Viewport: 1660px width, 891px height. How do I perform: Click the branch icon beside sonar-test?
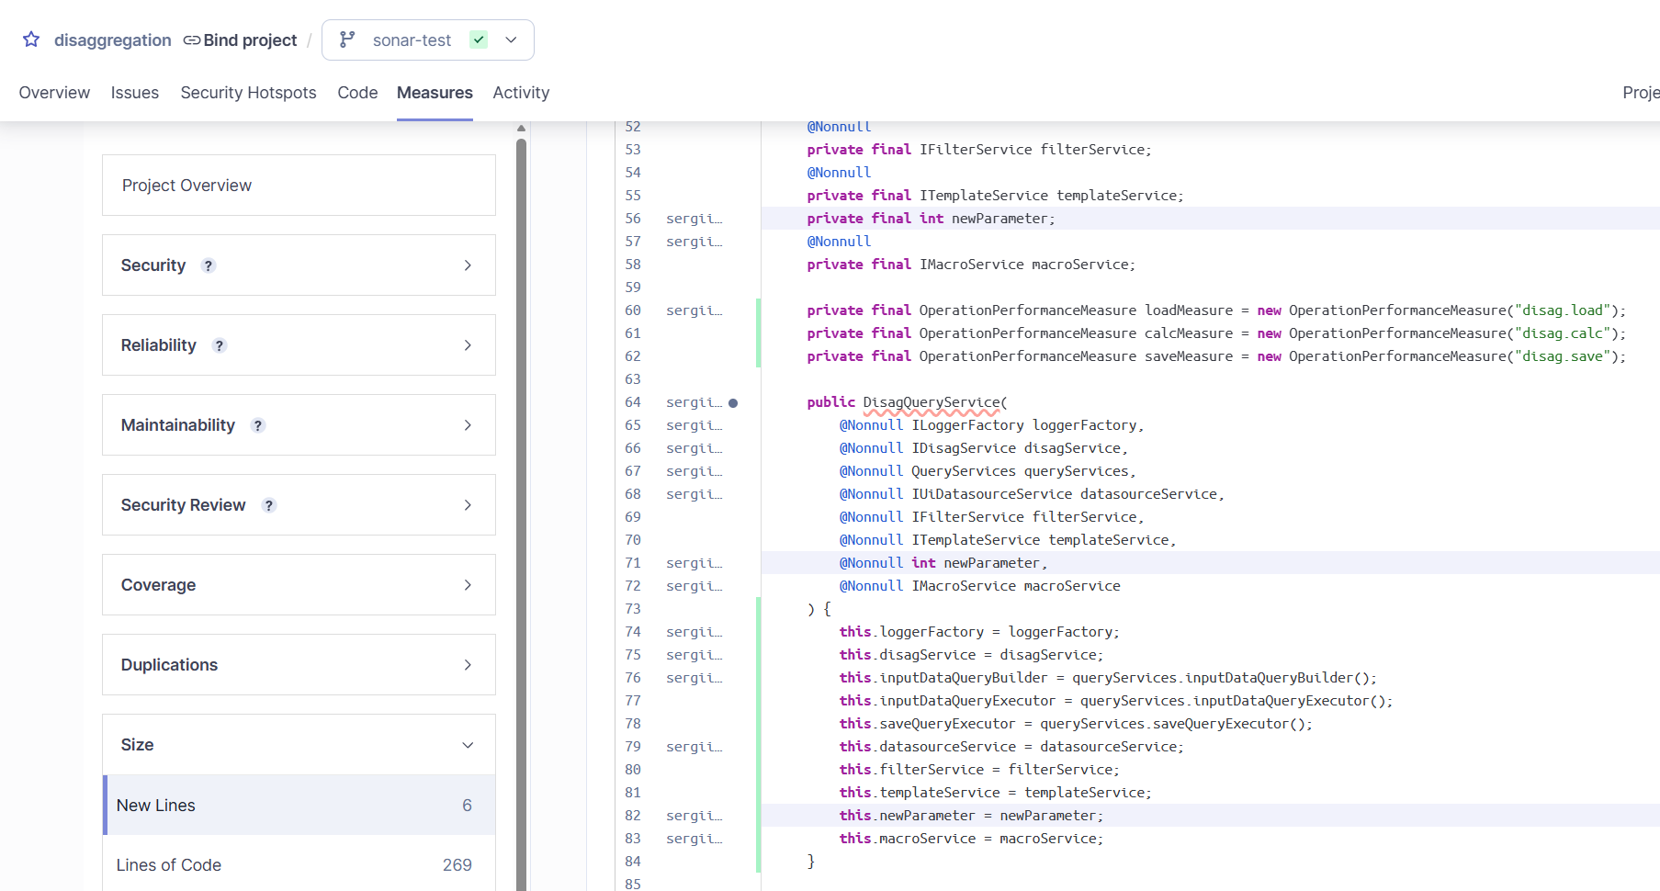(347, 39)
